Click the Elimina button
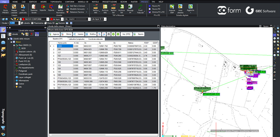280x137 pixels. click(x=66, y=34)
